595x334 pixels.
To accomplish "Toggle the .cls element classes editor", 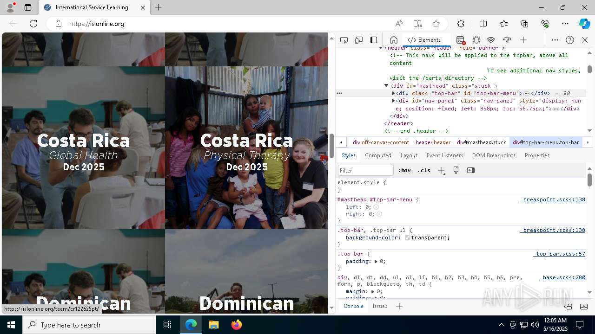I will coord(424,170).
